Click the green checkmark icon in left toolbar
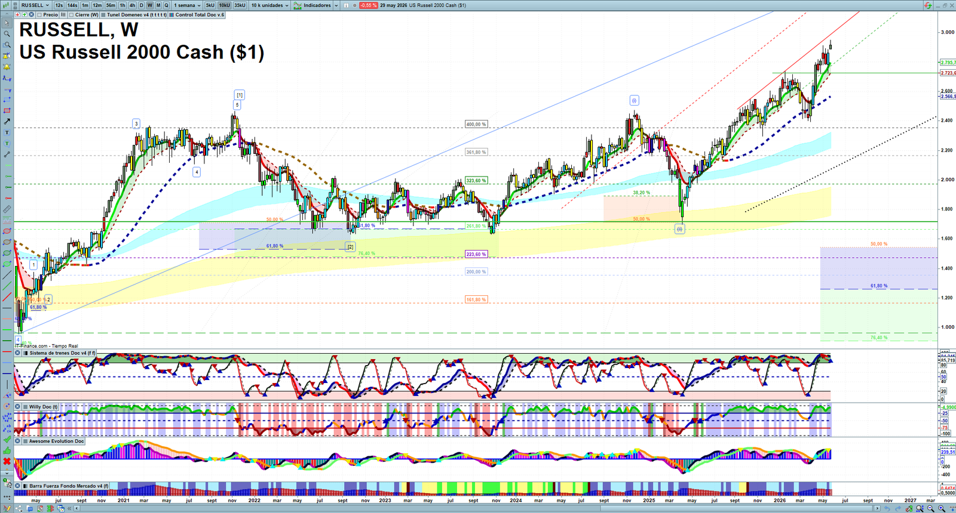Screen dimensions: 956x513 tap(7, 440)
